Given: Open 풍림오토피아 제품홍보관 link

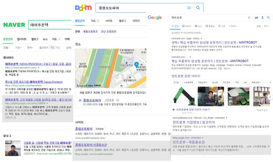Looking at the screenshot, I should tap(91, 145).
